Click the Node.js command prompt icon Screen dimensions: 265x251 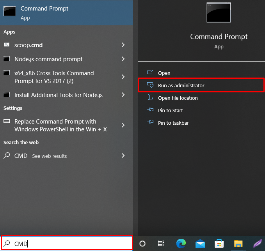coord(7,59)
